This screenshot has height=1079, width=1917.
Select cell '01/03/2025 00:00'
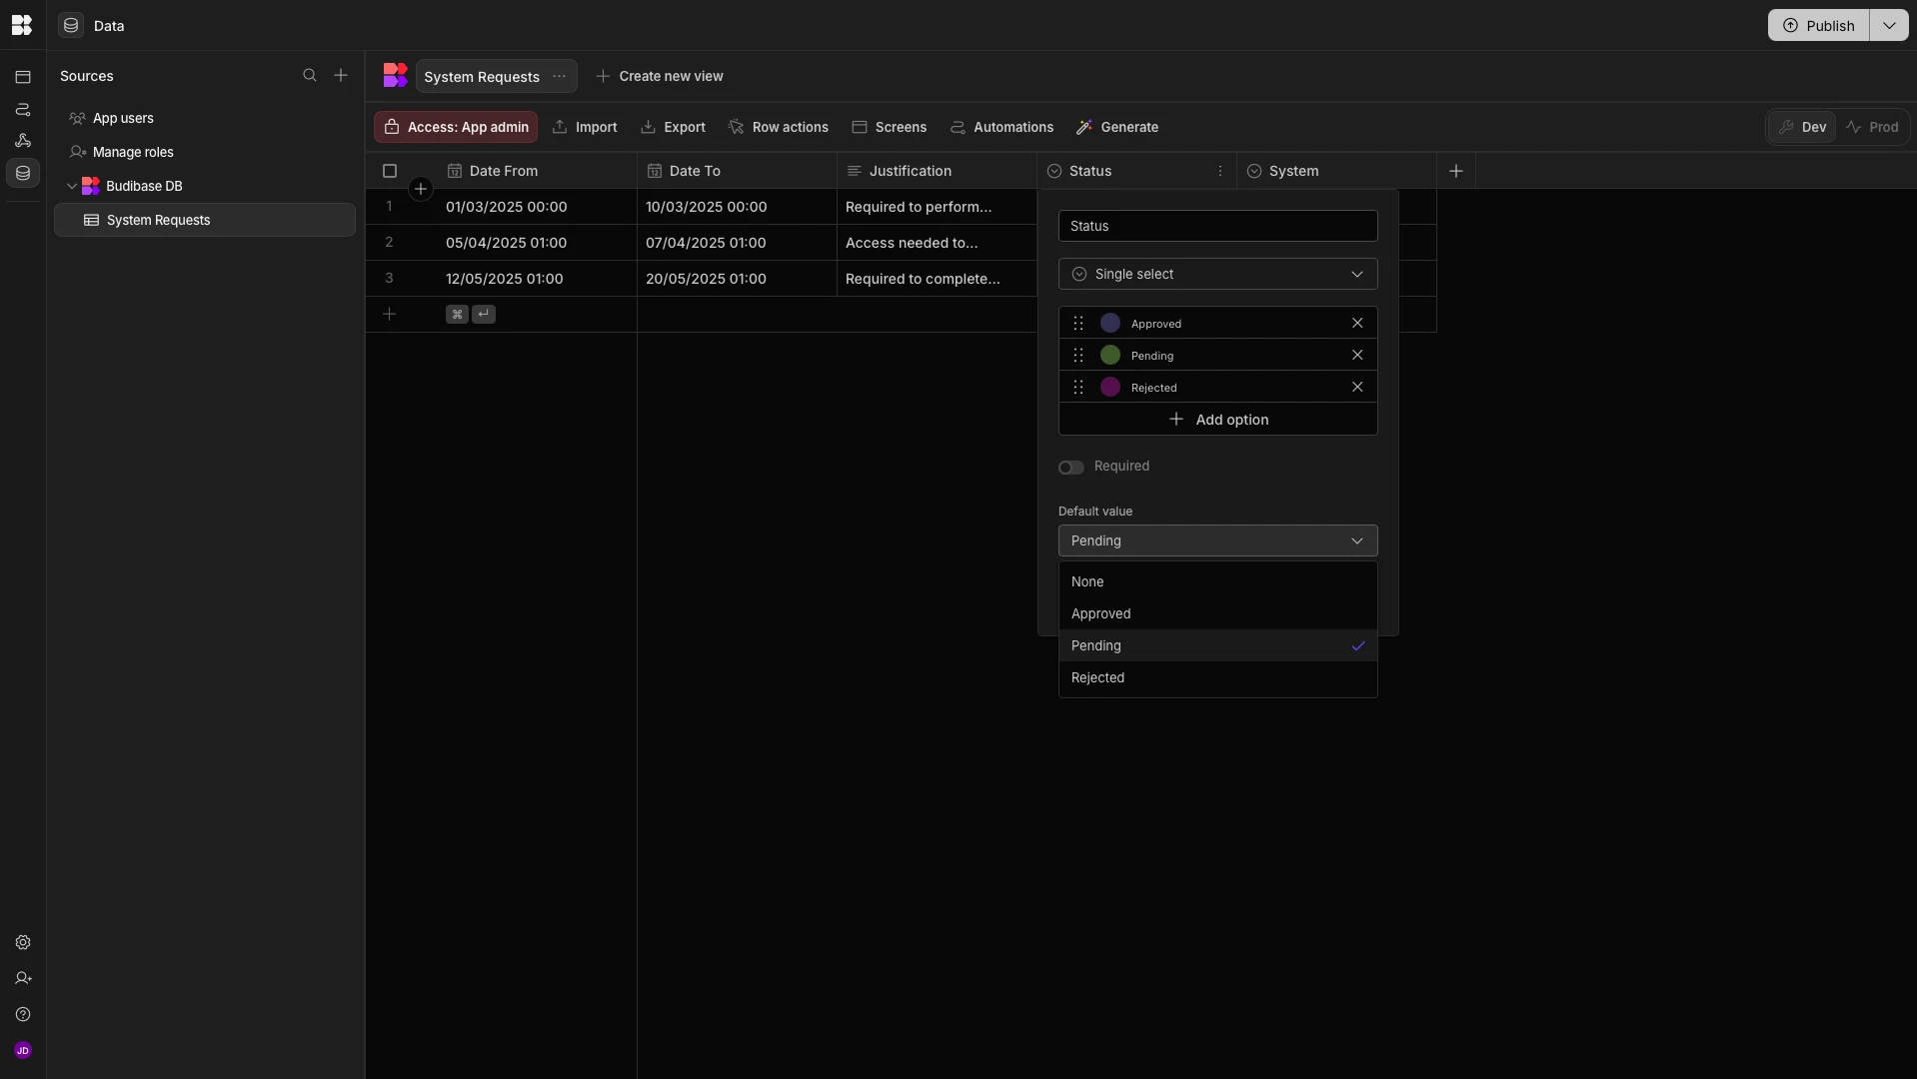pyautogui.click(x=537, y=207)
